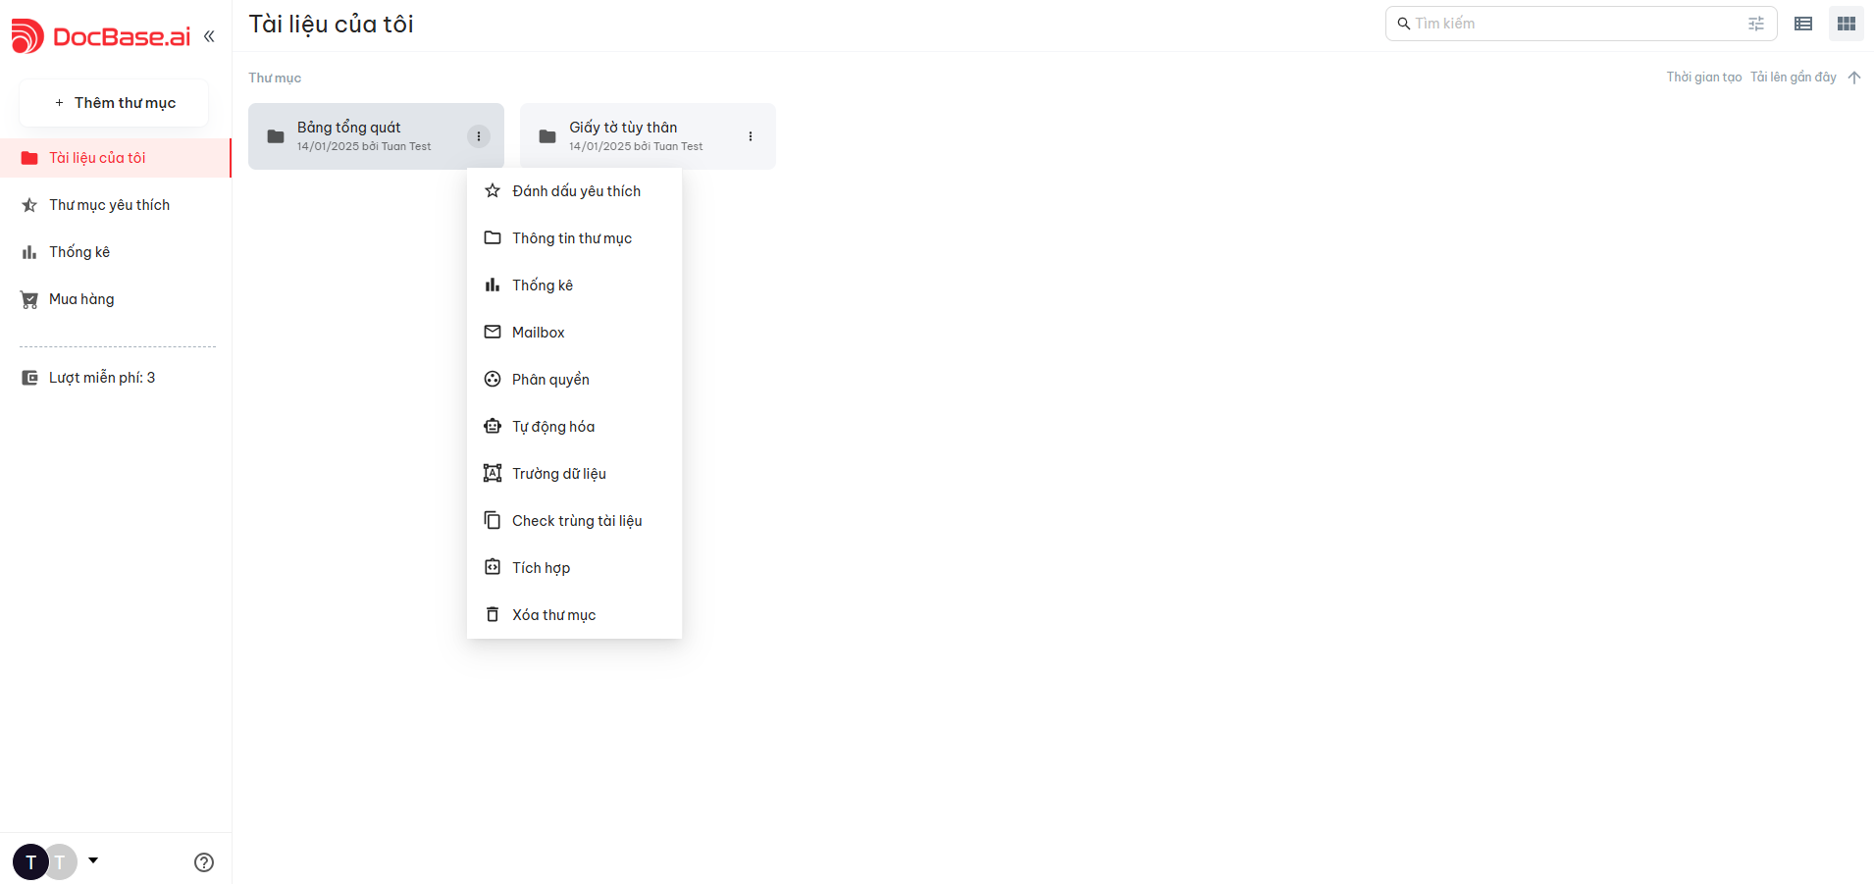
Task: Select Trường dữ liệu menu item
Action: click(x=574, y=474)
